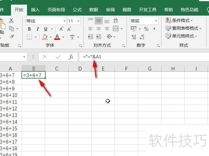Open font color dropdown arrow
This screenshot has width=209, height=156.
tap(63, 37)
